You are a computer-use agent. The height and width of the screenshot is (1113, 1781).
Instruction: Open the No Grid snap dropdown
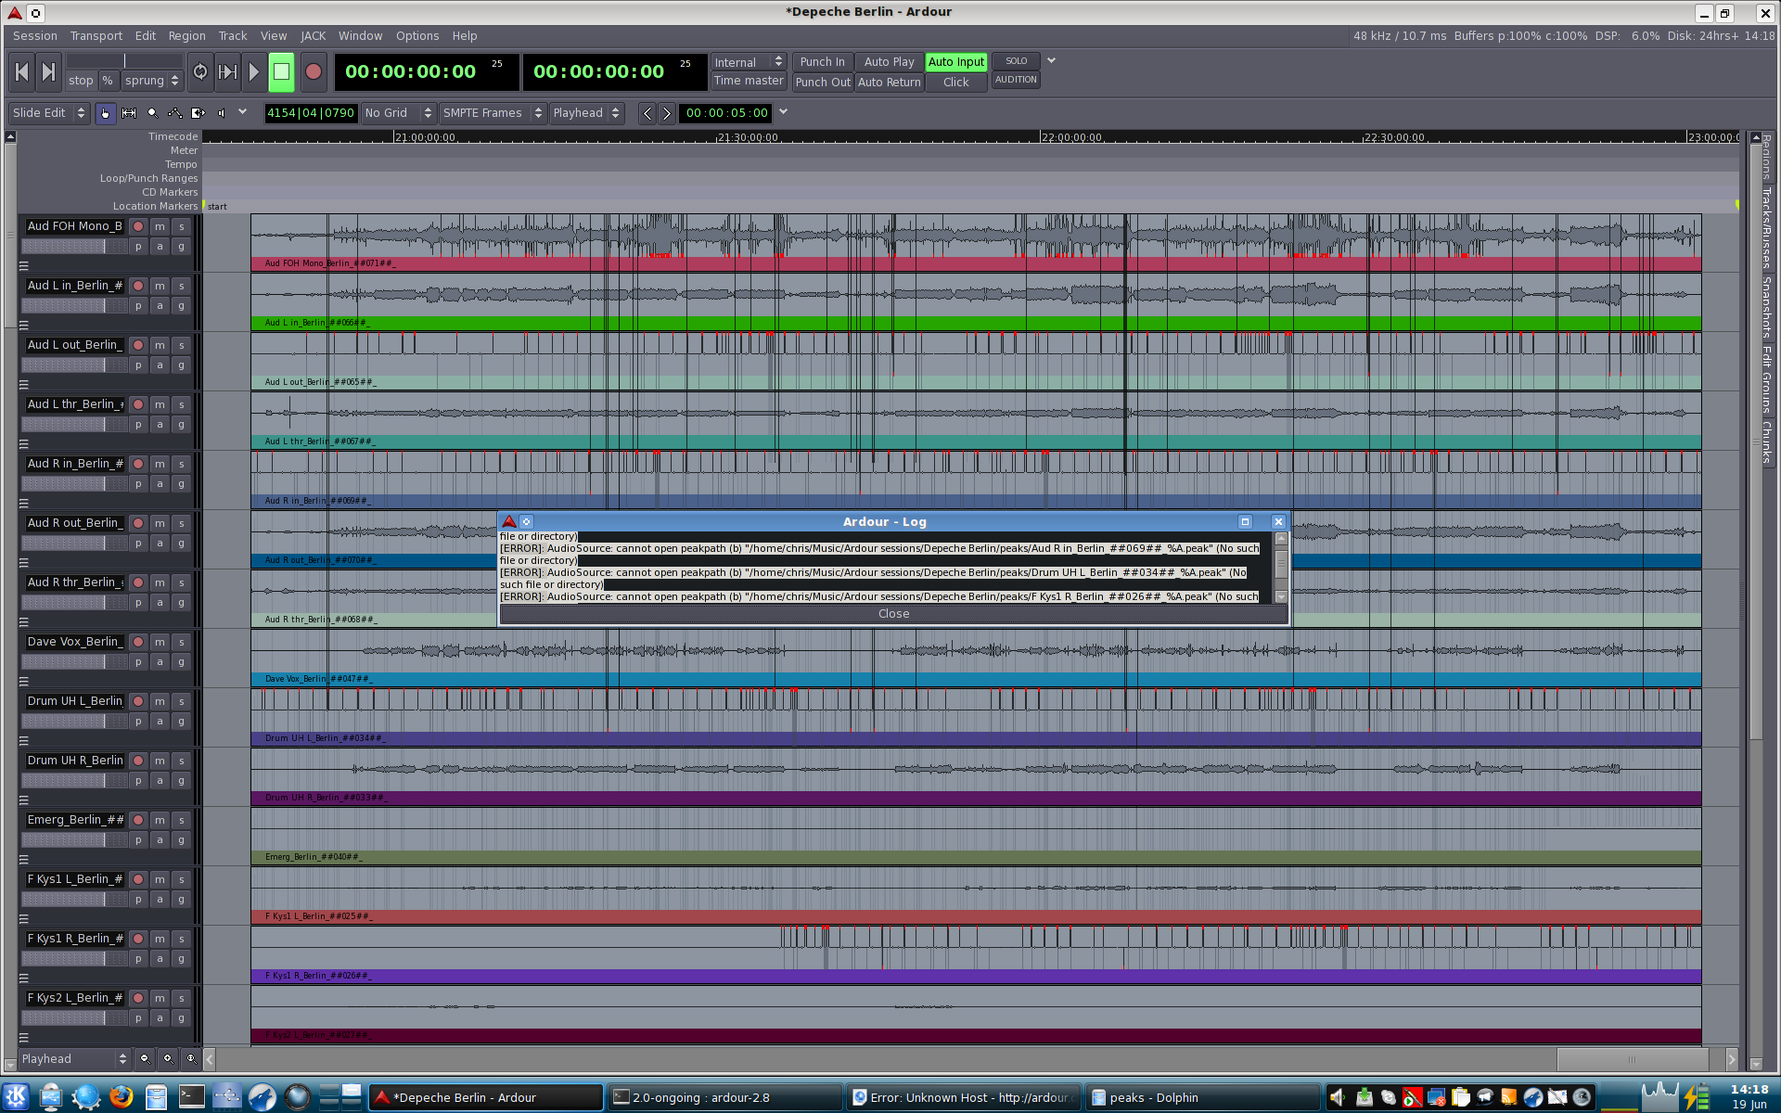(x=398, y=113)
